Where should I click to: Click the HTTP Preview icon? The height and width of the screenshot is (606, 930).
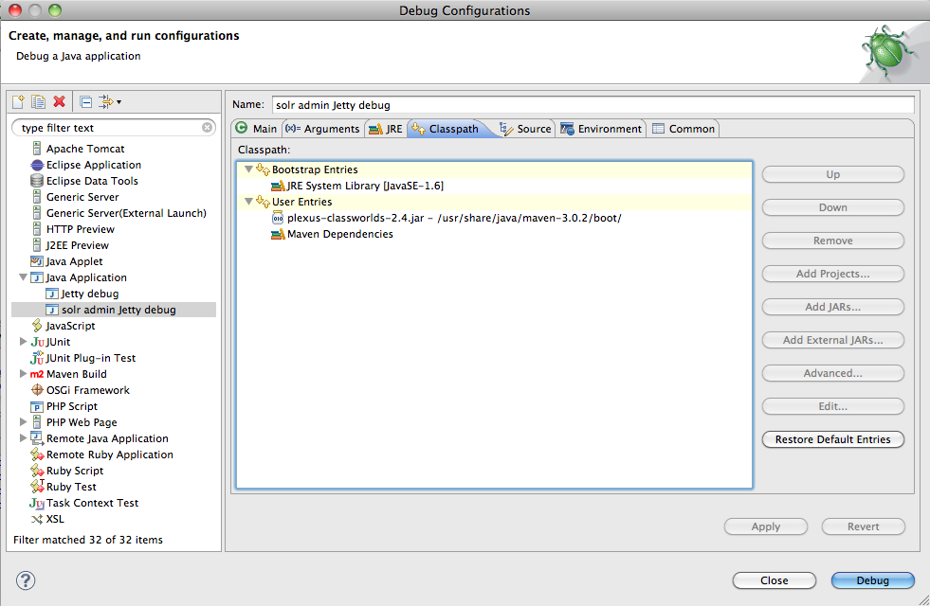pos(37,228)
